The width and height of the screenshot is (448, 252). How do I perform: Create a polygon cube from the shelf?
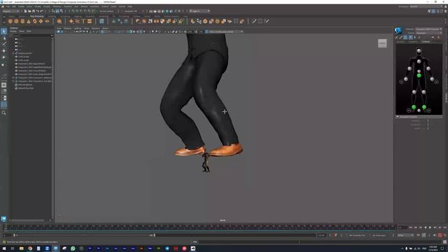(16, 21)
